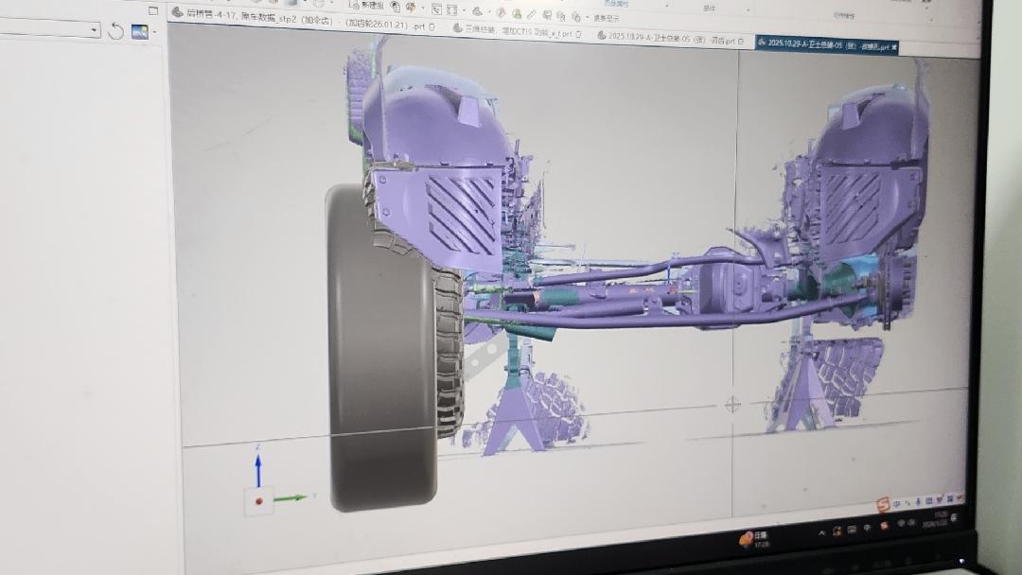The width and height of the screenshot is (1022, 575).
Task: Show hidden tray icons with the chevron
Action: (821, 532)
